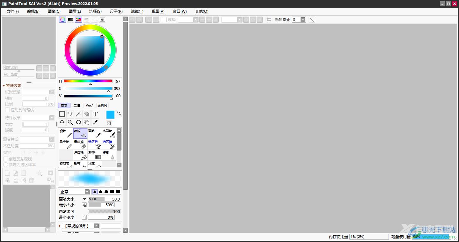Open the 纸张质感 dropdown
Viewport: 459px width, 242px height.
[52, 92]
